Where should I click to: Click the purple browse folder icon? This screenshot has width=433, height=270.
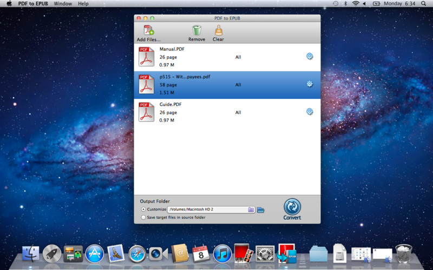pos(251,210)
